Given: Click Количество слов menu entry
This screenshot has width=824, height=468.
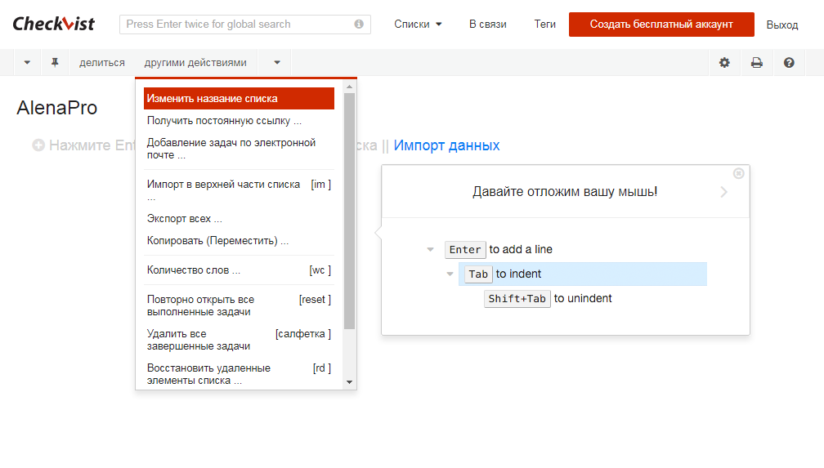Looking at the screenshot, I should pos(194,270).
